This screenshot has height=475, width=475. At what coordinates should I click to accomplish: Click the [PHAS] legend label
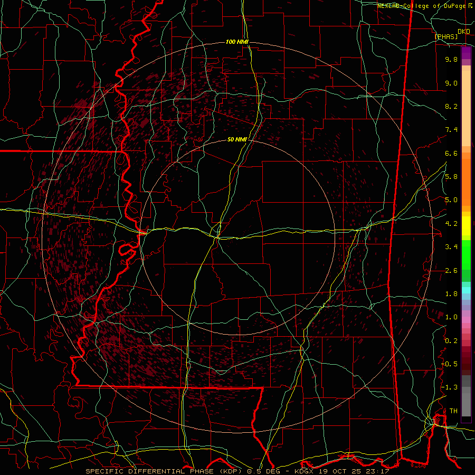pos(446,36)
